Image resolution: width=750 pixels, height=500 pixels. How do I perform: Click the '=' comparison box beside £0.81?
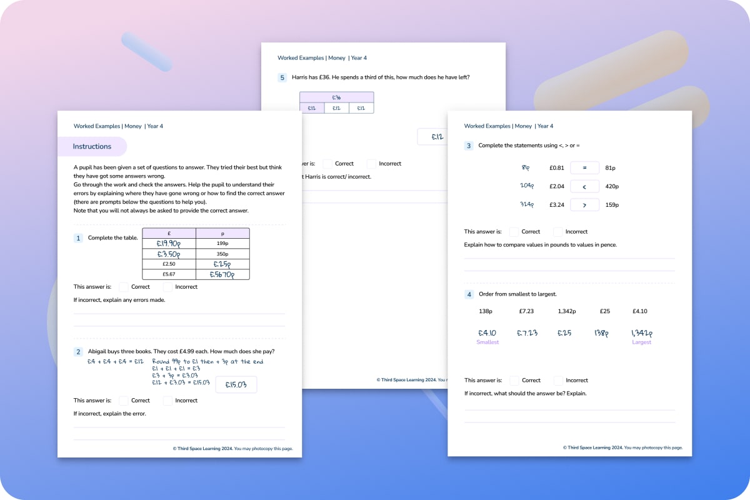pyautogui.click(x=585, y=168)
